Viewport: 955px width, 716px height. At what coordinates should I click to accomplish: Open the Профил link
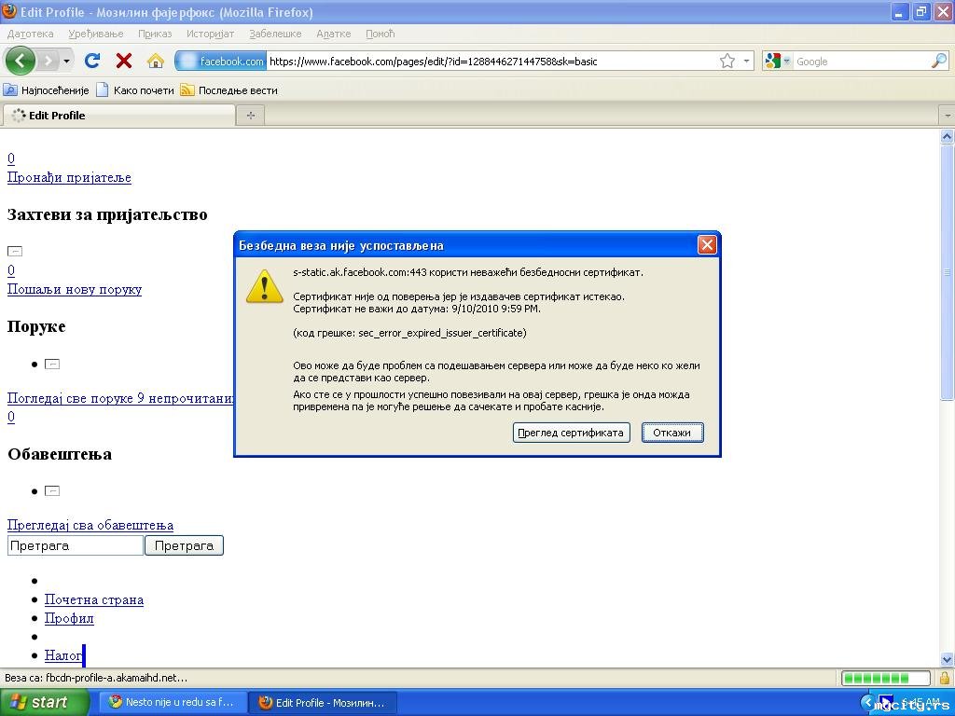point(69,619)
